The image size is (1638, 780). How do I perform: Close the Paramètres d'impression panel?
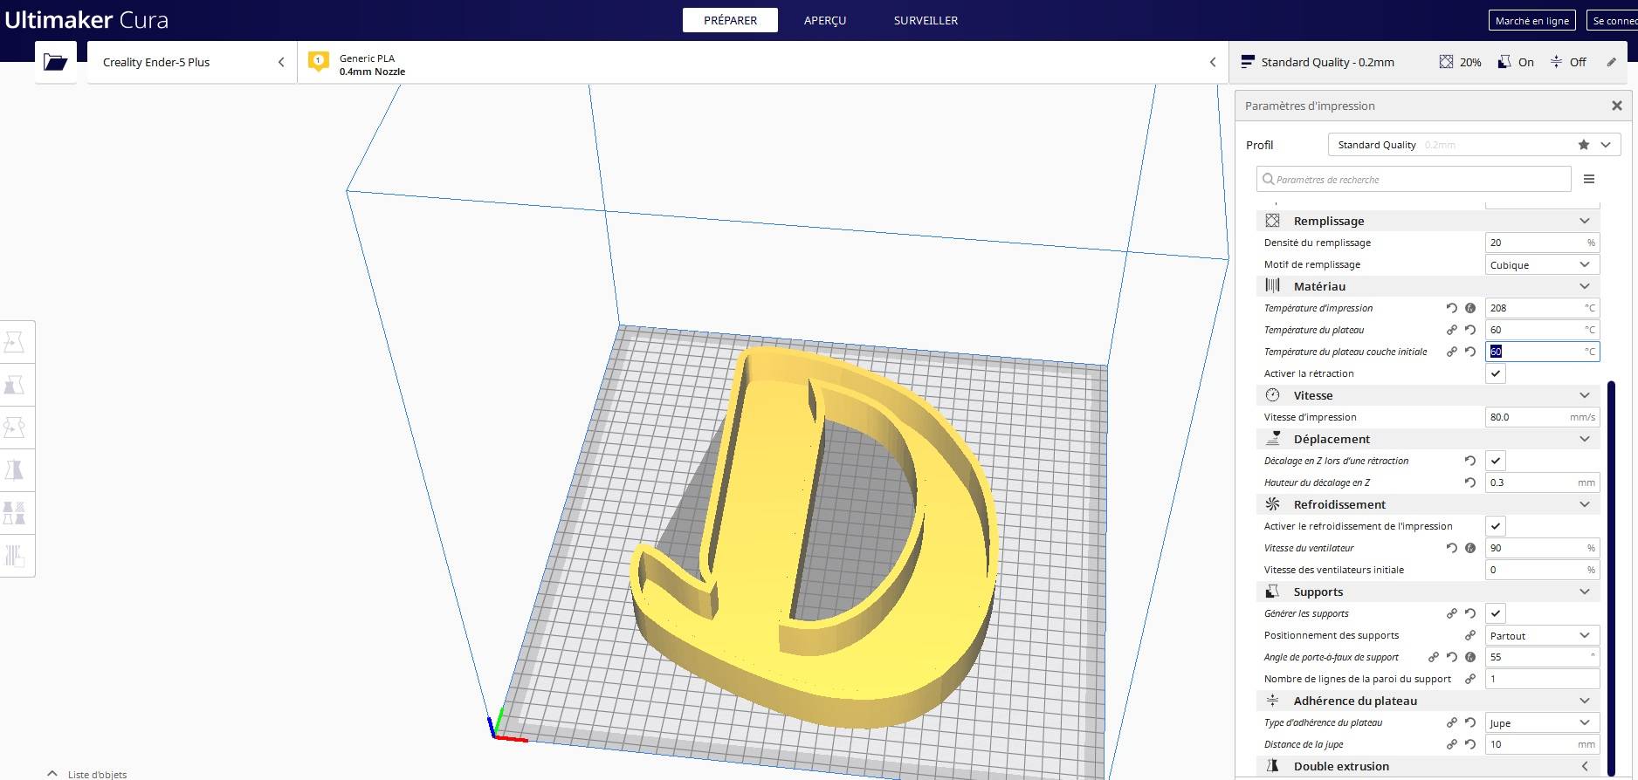tap(1617, 106)
